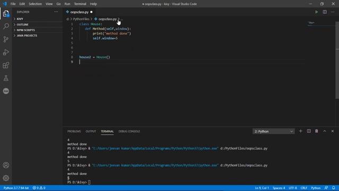The image size is (339, 191).
Task: Close the terminal panel
Action: [333, 131]
